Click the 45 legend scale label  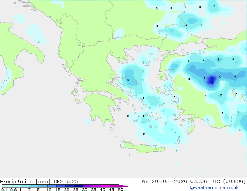111,189
